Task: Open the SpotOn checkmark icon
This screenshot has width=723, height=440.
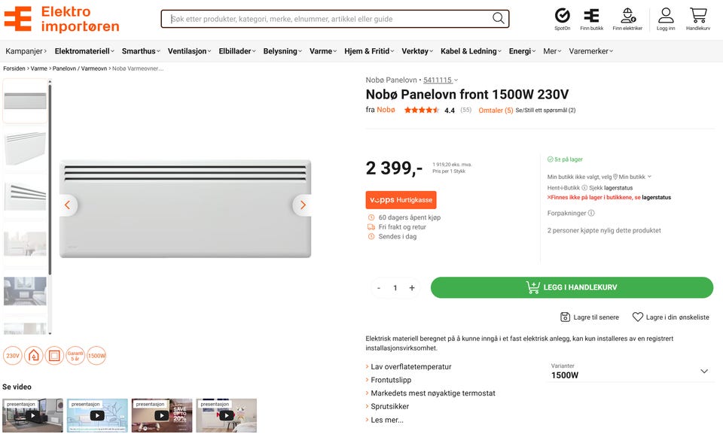Action: click(x=562, y=15)
